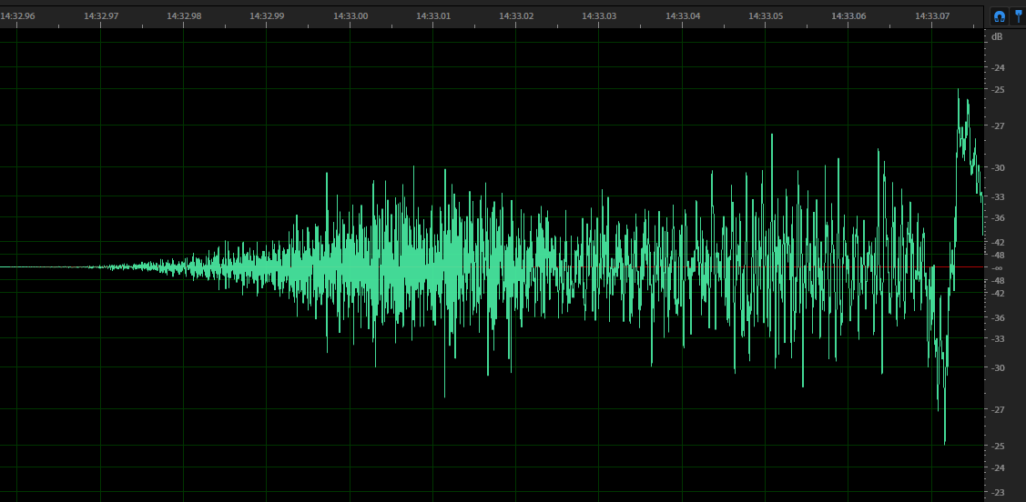Image resolution: width=1026 pixels, height=502 pixels.
Task: Jump to 14:32.97 on the time ruler
Action: point(100,15)
